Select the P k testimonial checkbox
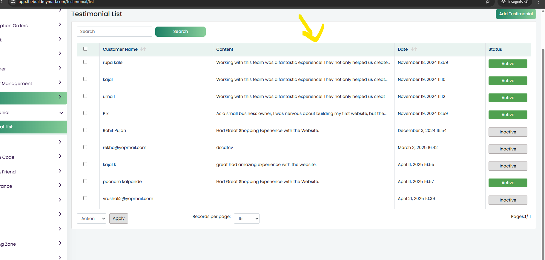The image size is (545, 260). [85, 113]
